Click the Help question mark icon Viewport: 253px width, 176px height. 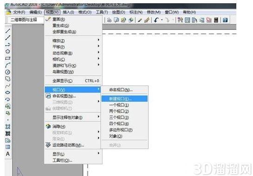click(225, 20)
